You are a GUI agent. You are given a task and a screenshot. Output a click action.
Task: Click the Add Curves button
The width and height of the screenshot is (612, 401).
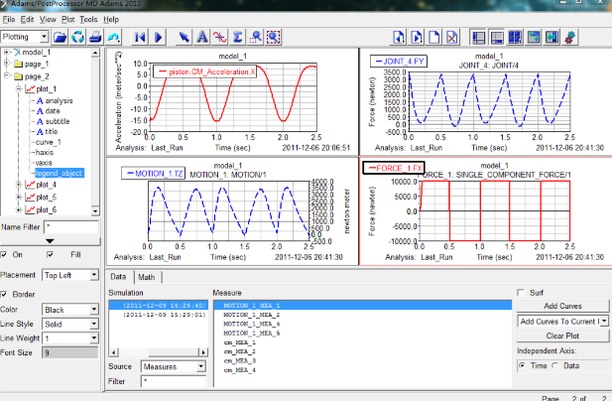point(562,306)
